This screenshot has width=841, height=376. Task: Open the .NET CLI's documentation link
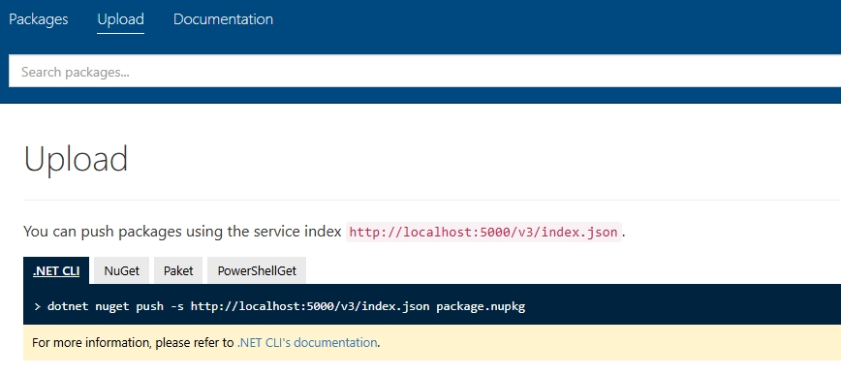tap(307, 343)
